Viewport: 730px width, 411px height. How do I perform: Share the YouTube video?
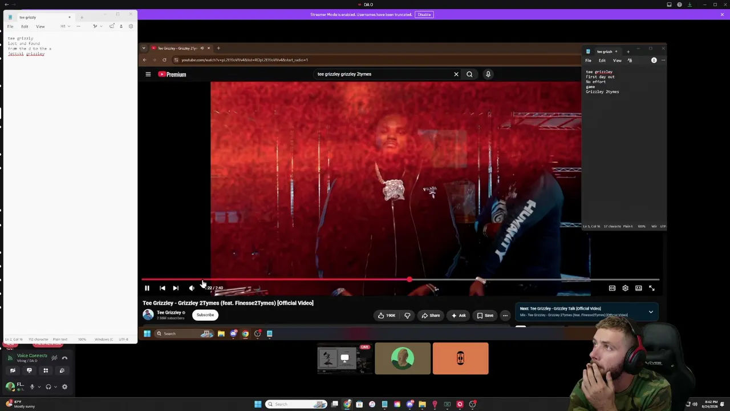431,315
